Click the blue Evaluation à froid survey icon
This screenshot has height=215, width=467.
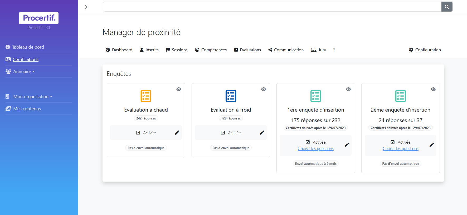coord(231,96)
